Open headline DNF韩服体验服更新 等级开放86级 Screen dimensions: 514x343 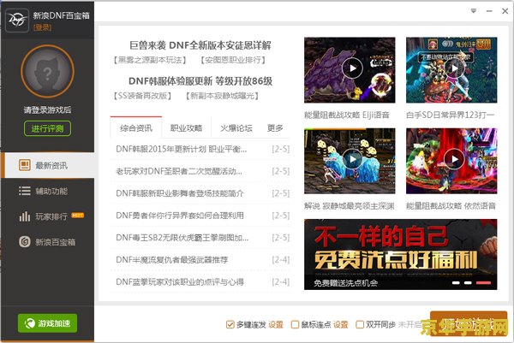200,81
